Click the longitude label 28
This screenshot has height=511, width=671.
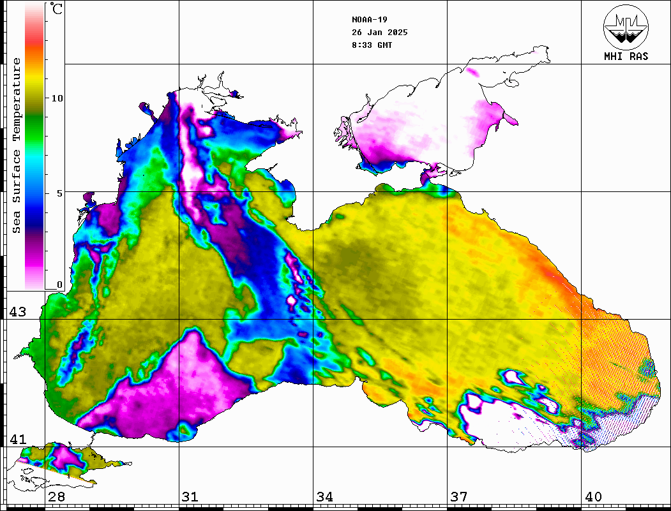click(56, 497)
